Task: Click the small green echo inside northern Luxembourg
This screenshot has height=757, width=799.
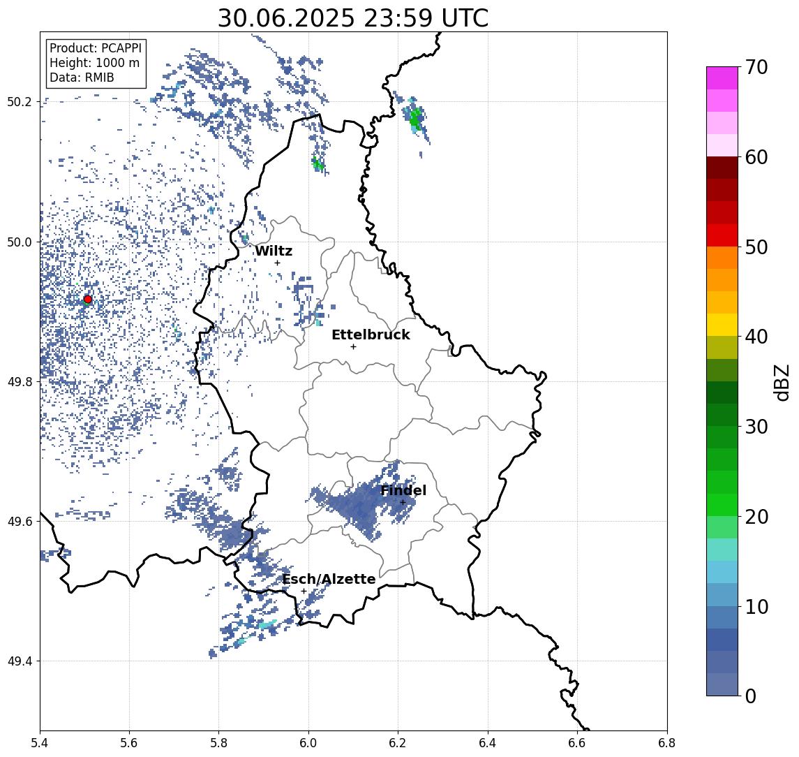Action: coord(318,164)
